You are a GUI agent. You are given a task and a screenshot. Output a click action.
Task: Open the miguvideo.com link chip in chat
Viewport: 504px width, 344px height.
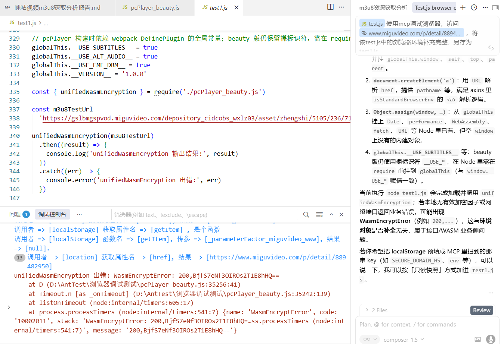412,33
